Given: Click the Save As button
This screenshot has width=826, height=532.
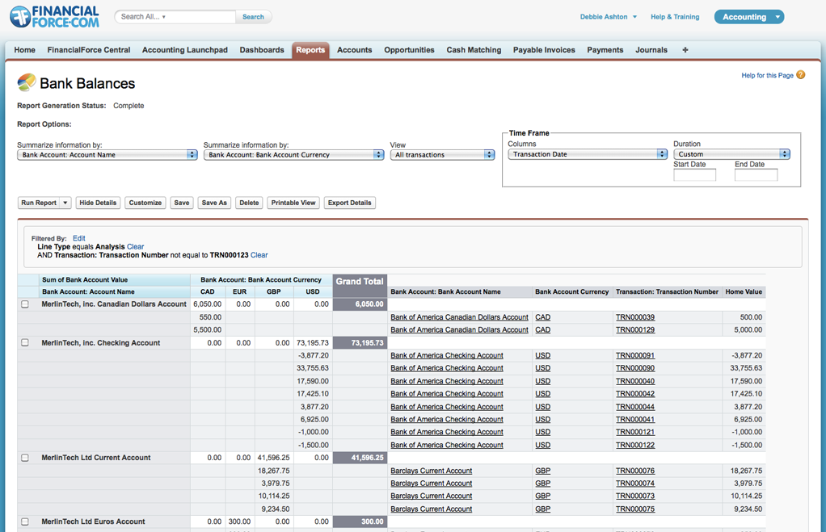Looking at the screenshot, I should coord(214,203).
